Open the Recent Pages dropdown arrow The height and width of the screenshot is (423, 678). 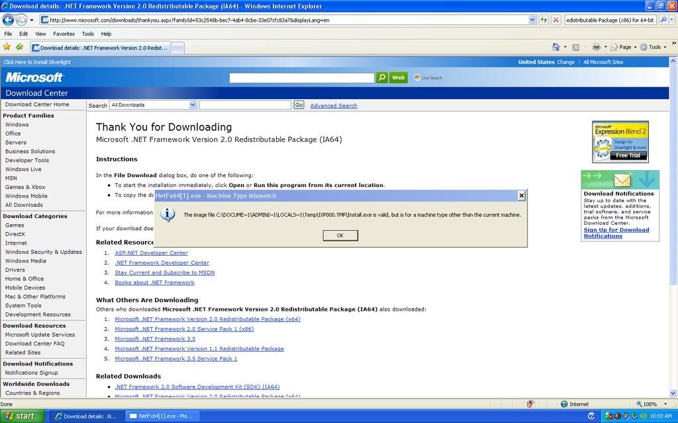(32, 20)
